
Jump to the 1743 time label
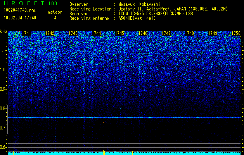tap(73, 33)
